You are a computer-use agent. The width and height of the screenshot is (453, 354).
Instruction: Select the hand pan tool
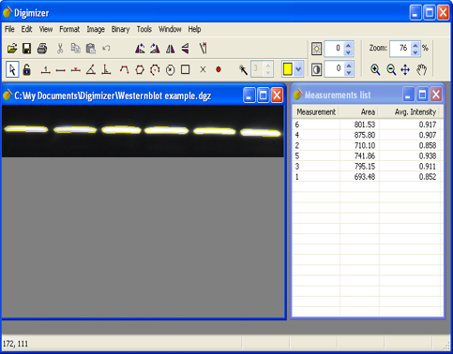tap(421, 69)
